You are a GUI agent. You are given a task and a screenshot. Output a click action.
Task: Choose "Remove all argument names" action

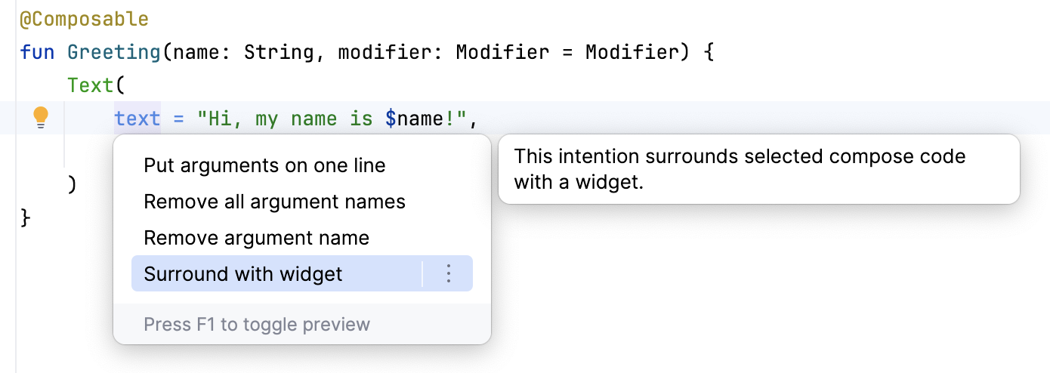point(274,202)
